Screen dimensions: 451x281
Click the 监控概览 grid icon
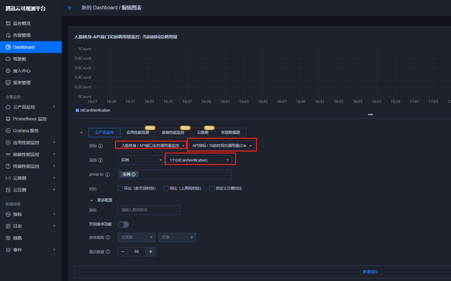[8, 23]
